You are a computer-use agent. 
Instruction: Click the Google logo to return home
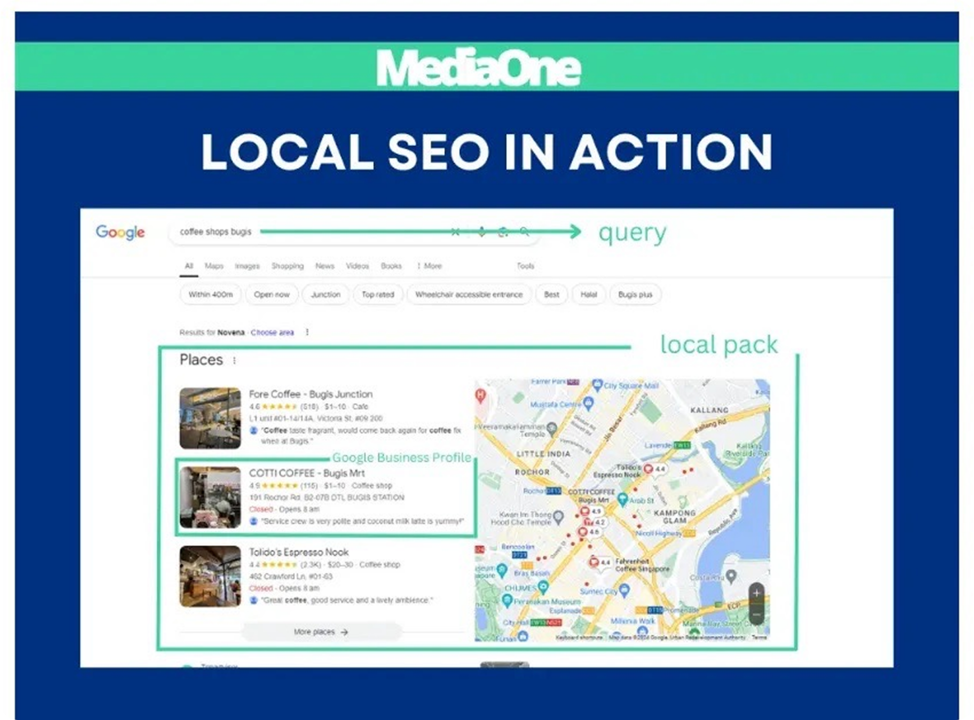coord(120,232)
